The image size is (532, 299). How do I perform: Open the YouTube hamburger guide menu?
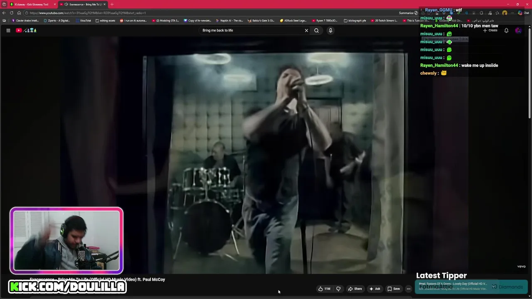tap(8, 30)
